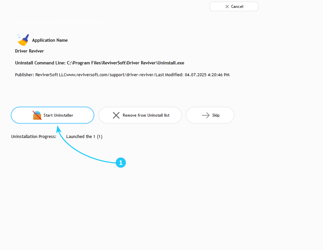Click the broom icon beside Application Name
This screenshot has height=250, width=323.
tap(23, 40)
